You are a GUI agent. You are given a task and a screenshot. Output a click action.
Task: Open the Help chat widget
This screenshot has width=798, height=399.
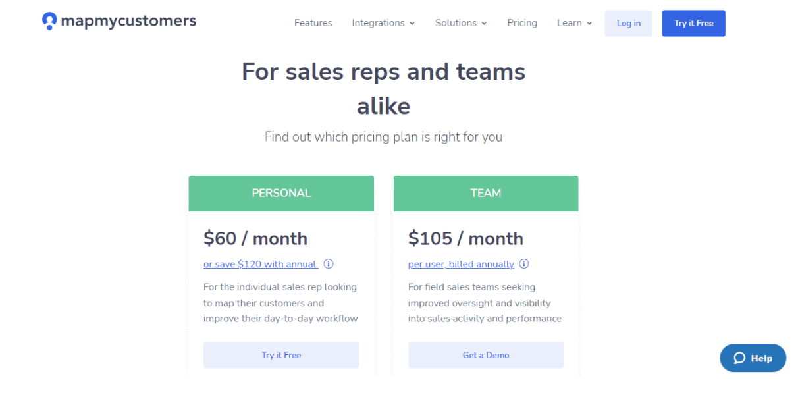tap(753, 358)
